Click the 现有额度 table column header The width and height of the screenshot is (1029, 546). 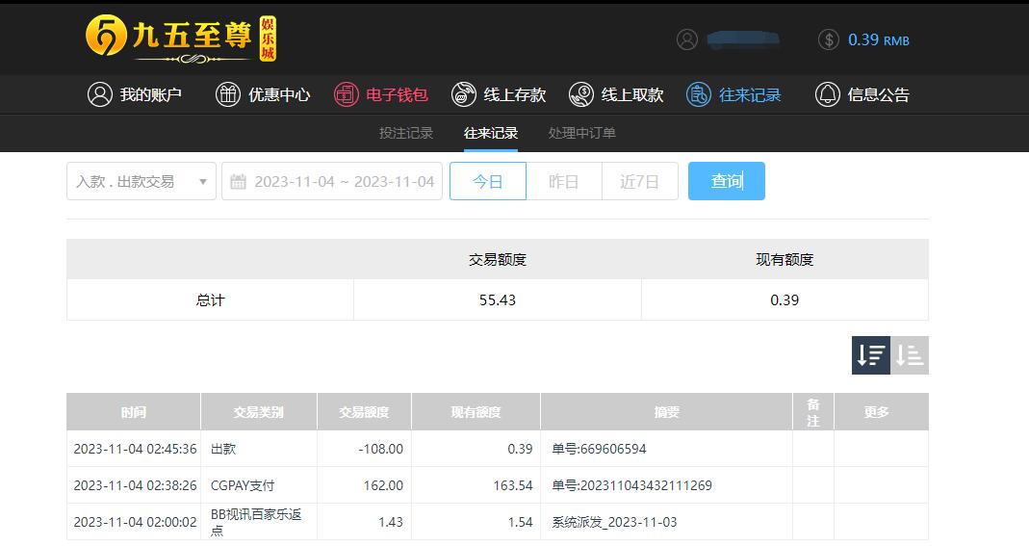(x=476, y=412)
